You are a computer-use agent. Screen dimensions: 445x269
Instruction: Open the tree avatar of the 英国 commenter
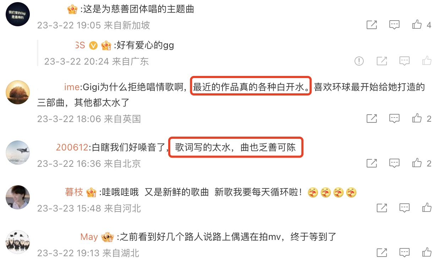pyautogui.click(x=18, y=92)
